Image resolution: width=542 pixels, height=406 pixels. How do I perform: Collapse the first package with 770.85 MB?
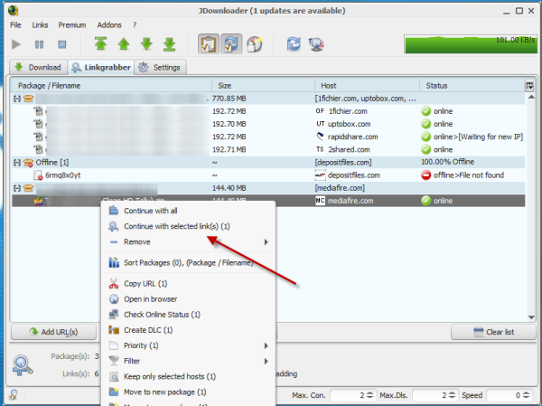click(x=16, y=98)
